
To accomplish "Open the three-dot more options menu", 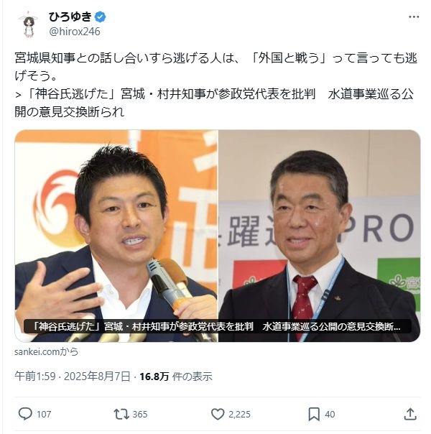I will click(414, 17).
